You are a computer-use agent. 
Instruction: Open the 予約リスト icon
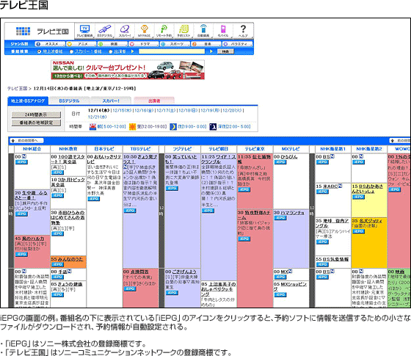click(x=183, y=31)
